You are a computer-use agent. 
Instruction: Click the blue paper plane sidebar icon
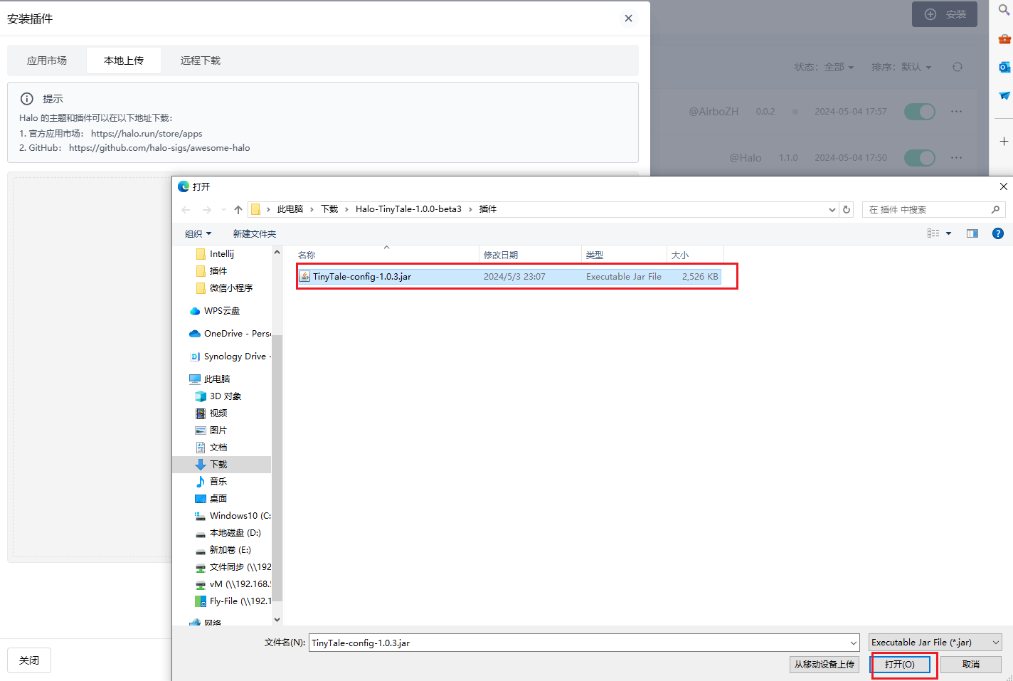point(1004,95)
